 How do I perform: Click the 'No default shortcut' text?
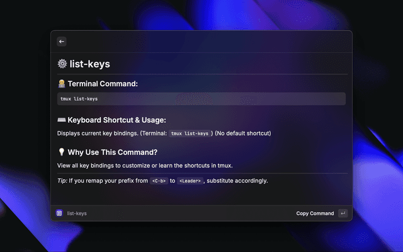(241, 134)
